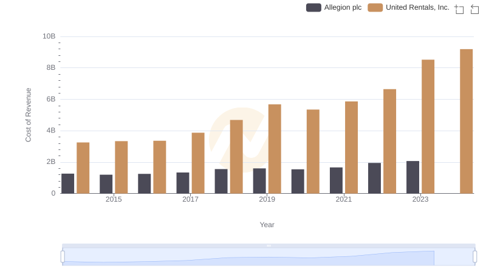Toggle the United Rentals, Inc. legend swatch
Viewport: 486px width, 280px height.
coord(375,7)
